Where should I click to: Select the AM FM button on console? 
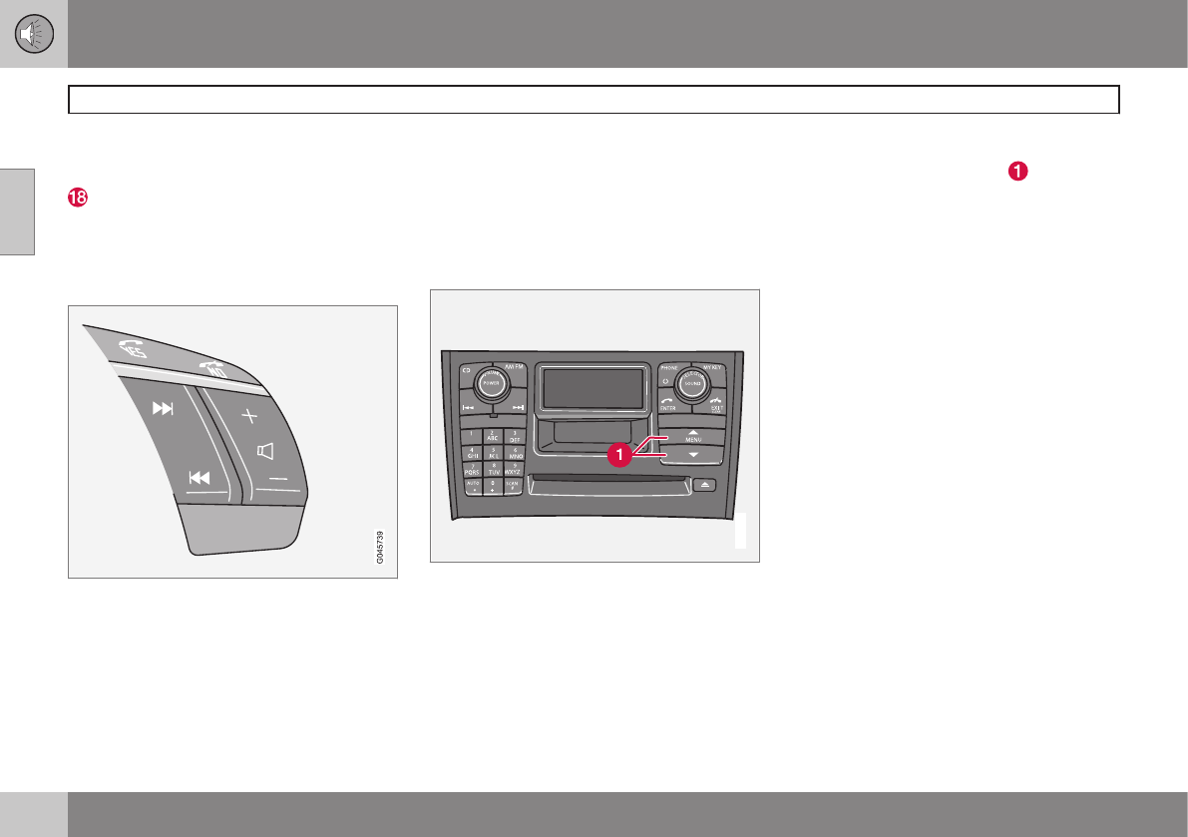515,367
